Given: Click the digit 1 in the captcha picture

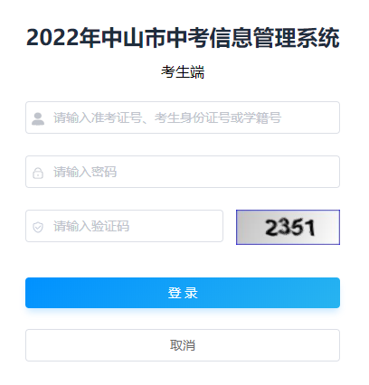Looking at the screenshot, I should point(310,228).
